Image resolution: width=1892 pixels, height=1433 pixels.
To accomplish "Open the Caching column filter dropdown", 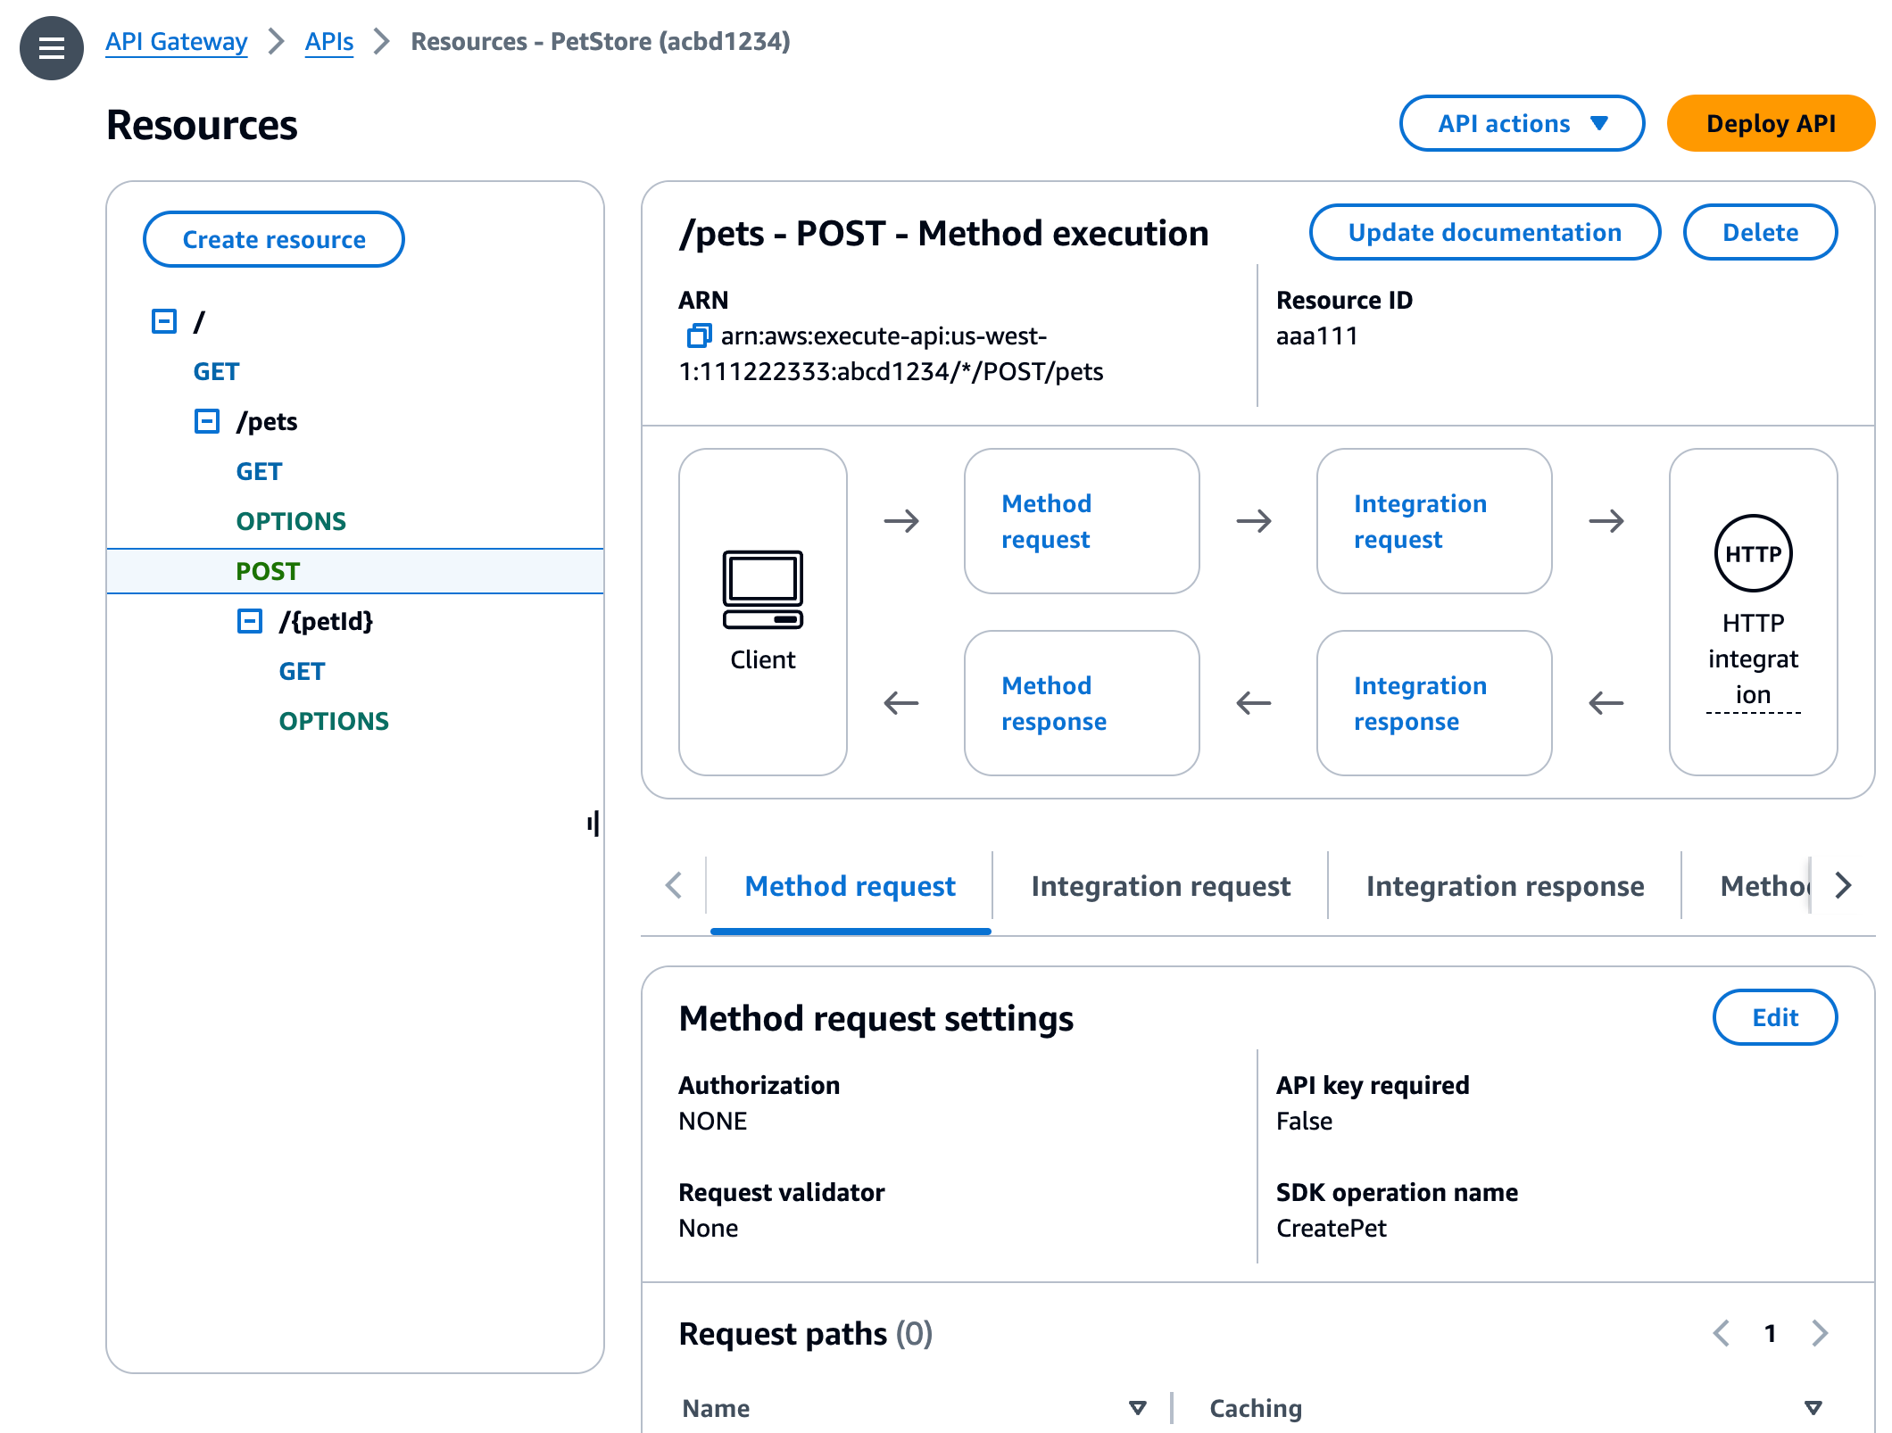I will [1813, 1407].
